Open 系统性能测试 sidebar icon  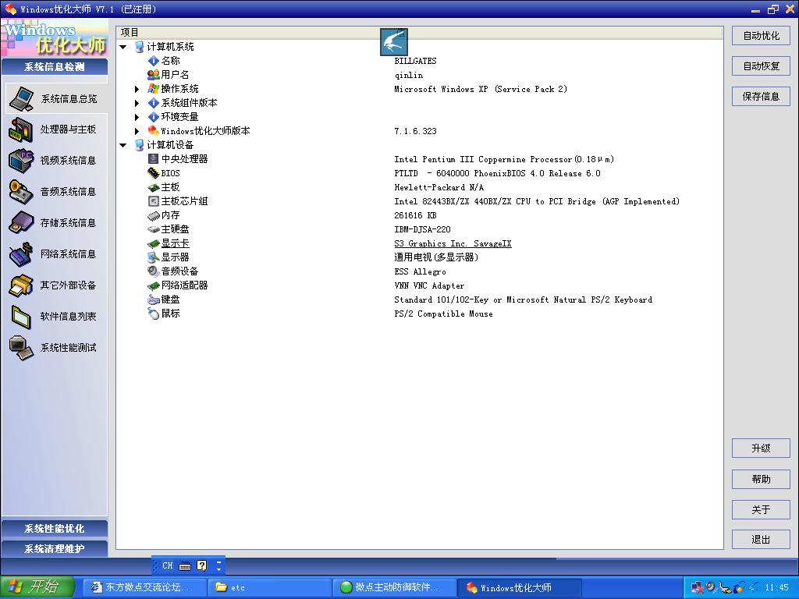click(x=21, y=348)
